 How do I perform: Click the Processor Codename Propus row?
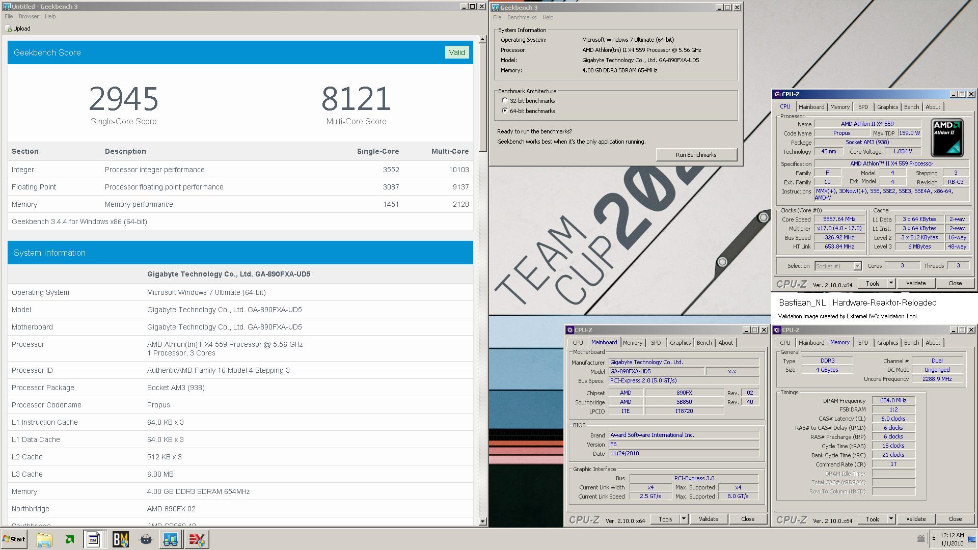point(240,405)
